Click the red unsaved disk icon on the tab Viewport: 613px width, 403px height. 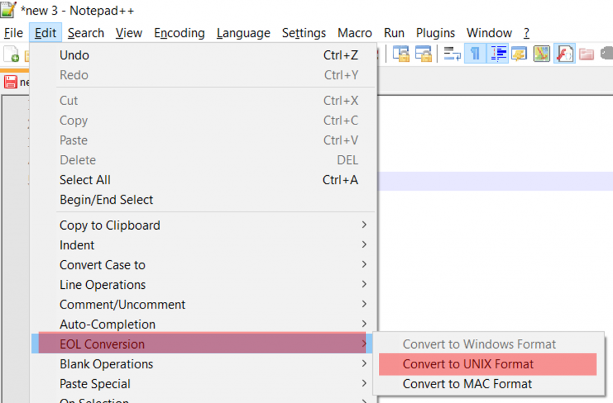tap(11, 82)
